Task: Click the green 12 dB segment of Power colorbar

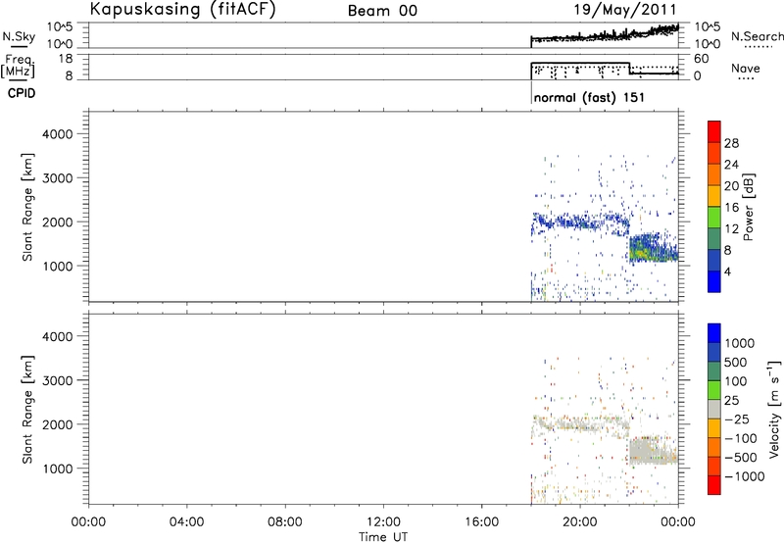Action: tap(714, 218)
